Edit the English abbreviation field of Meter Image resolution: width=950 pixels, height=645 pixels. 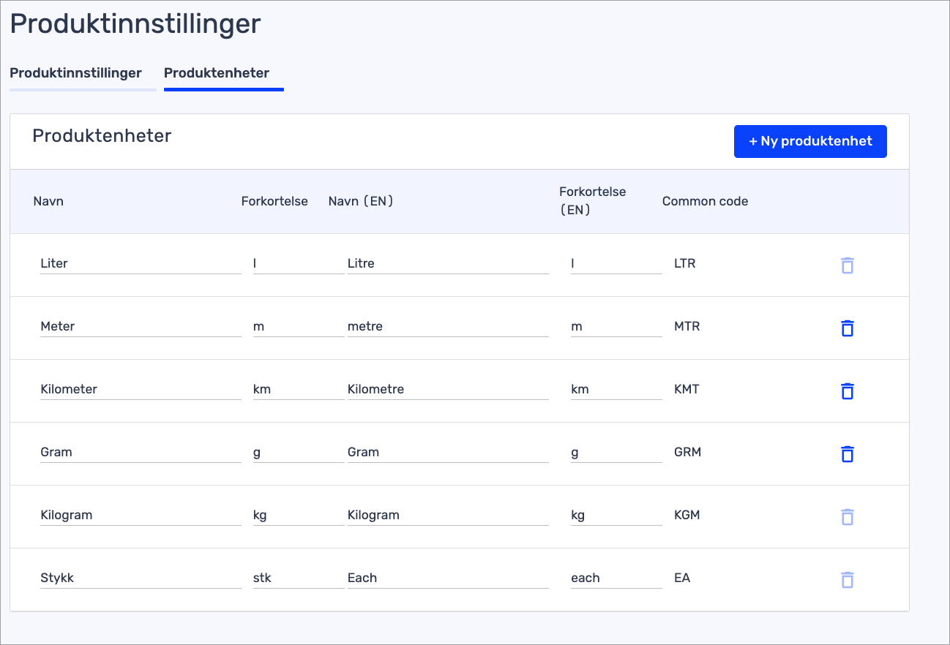coord(616,326)
